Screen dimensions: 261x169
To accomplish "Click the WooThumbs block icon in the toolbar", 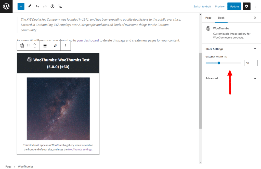I will coord(22,45).
